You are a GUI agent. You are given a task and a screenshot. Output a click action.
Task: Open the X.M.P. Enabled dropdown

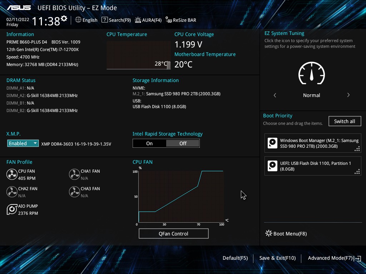coord(23,143)
